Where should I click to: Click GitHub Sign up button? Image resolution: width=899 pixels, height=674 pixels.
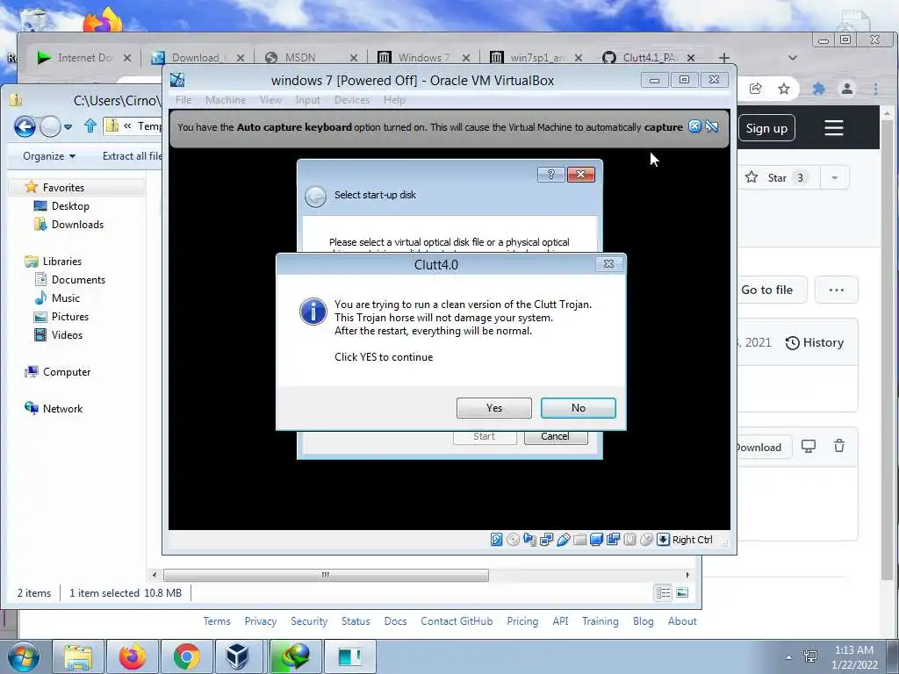(766, 128)
